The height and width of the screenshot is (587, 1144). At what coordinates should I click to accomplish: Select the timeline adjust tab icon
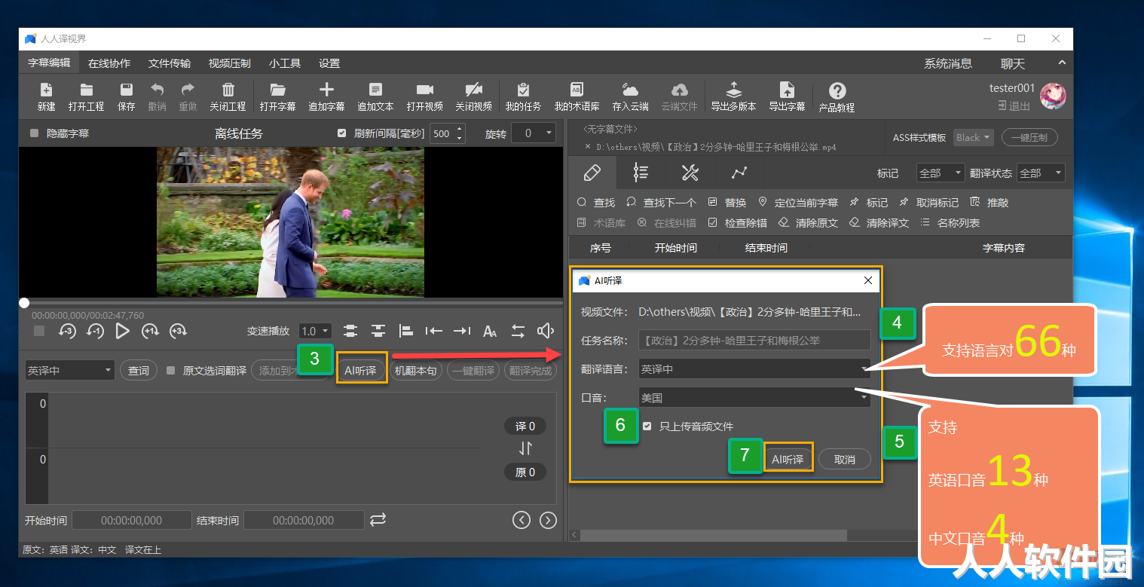pyautogui.click(x=641, y=173)
